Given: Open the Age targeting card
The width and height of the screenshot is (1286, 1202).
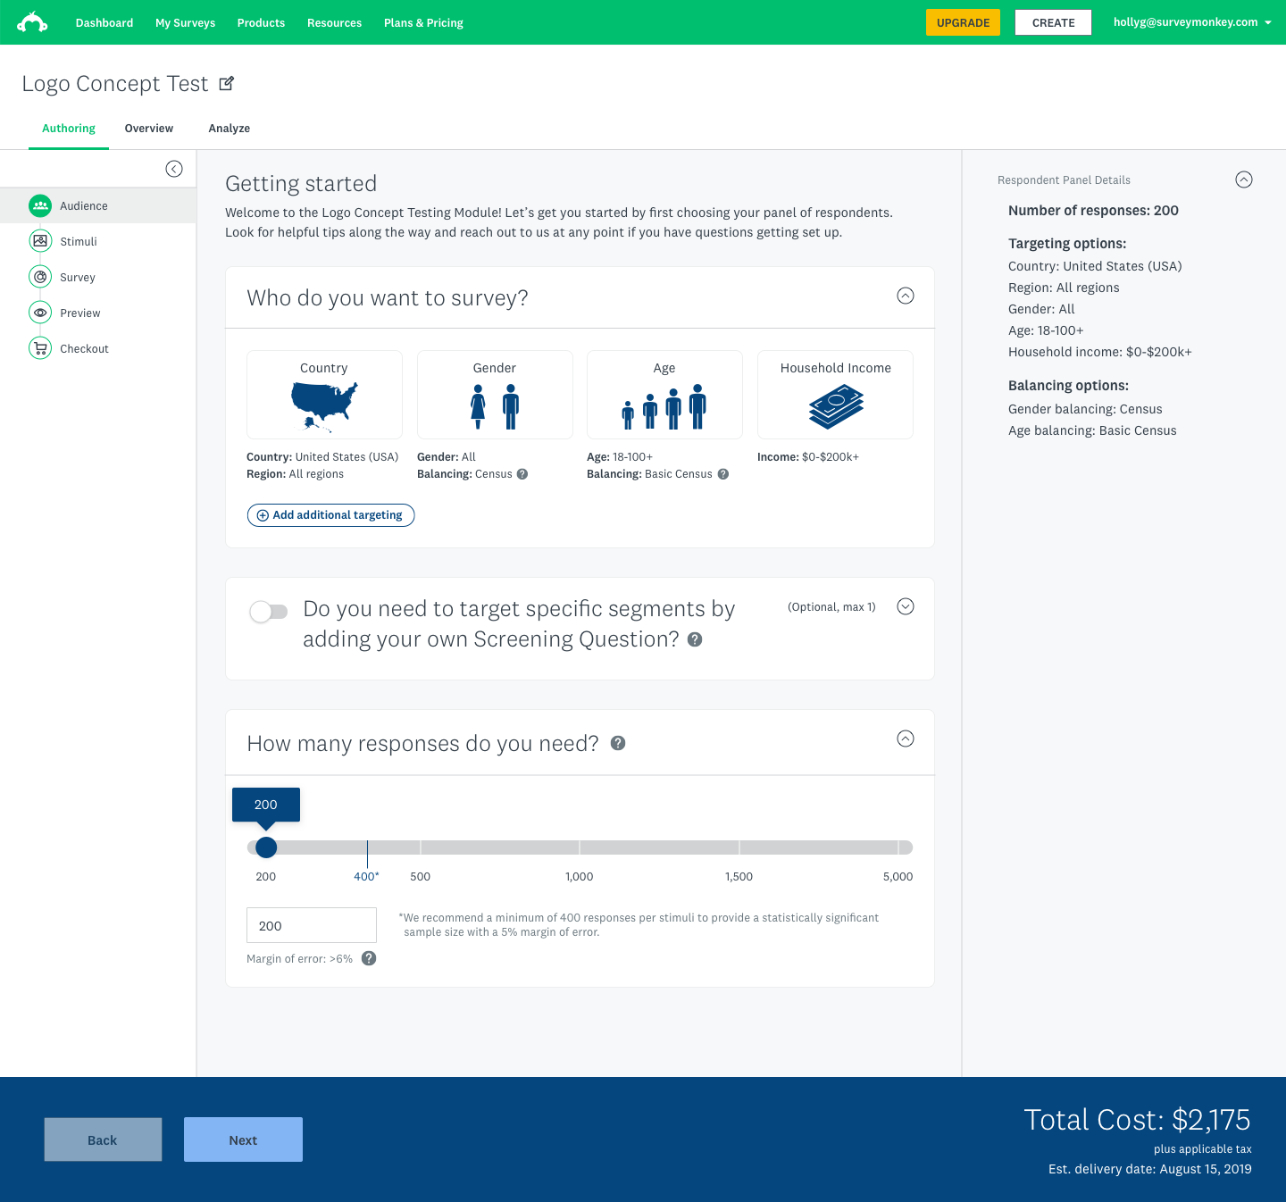Looking at the screenshot, I should [664, 395].
